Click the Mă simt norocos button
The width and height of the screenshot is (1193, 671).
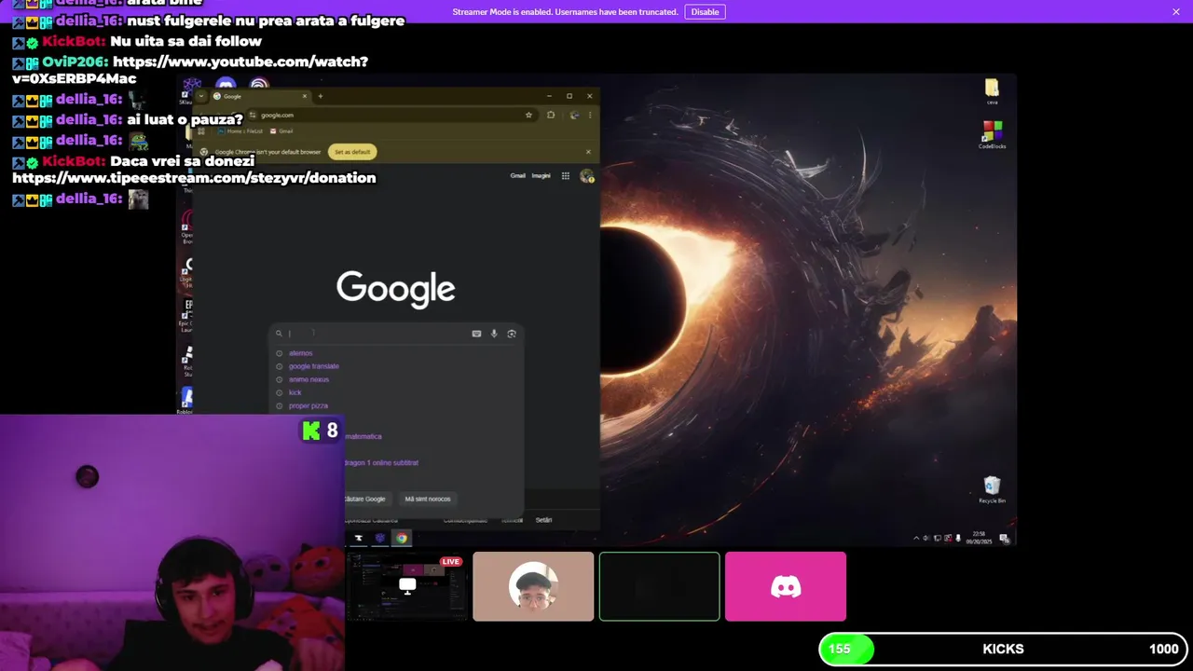[427, 499]
